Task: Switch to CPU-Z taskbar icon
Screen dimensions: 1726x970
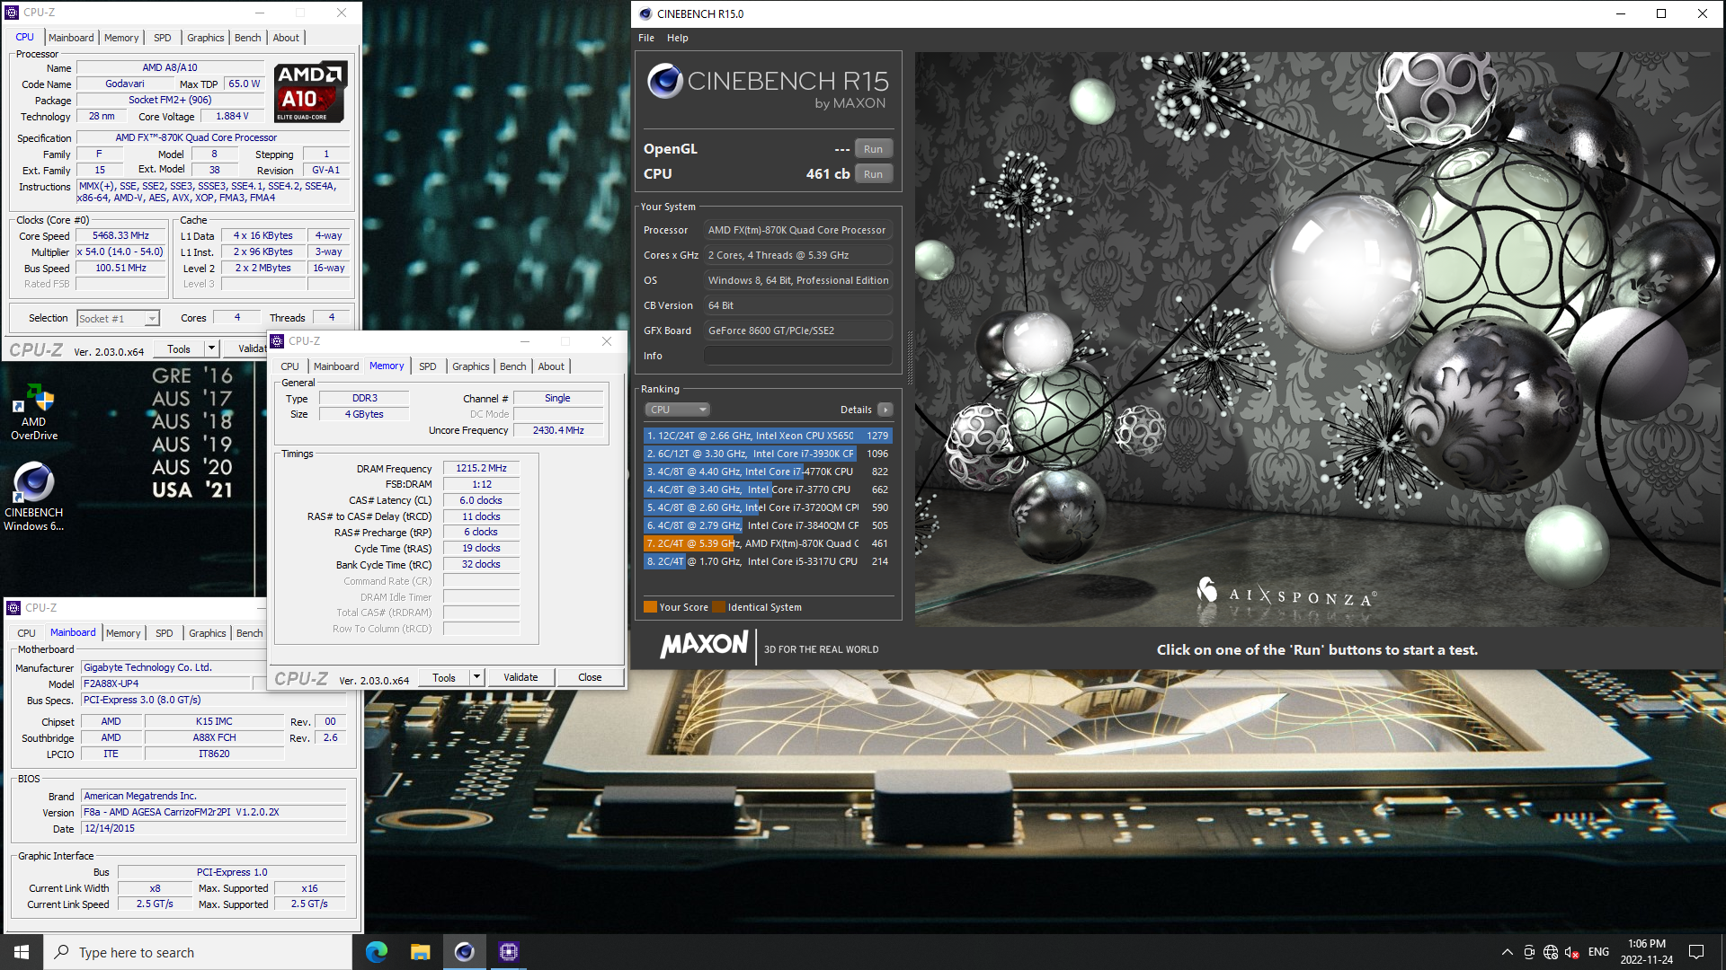Action: [508, 952]
